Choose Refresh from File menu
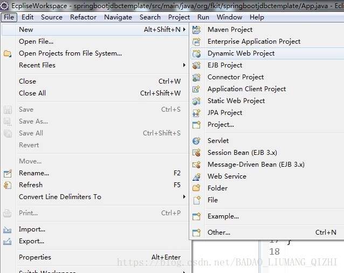Viewport: 344px width, 273px height. click(x=95, y=185)
